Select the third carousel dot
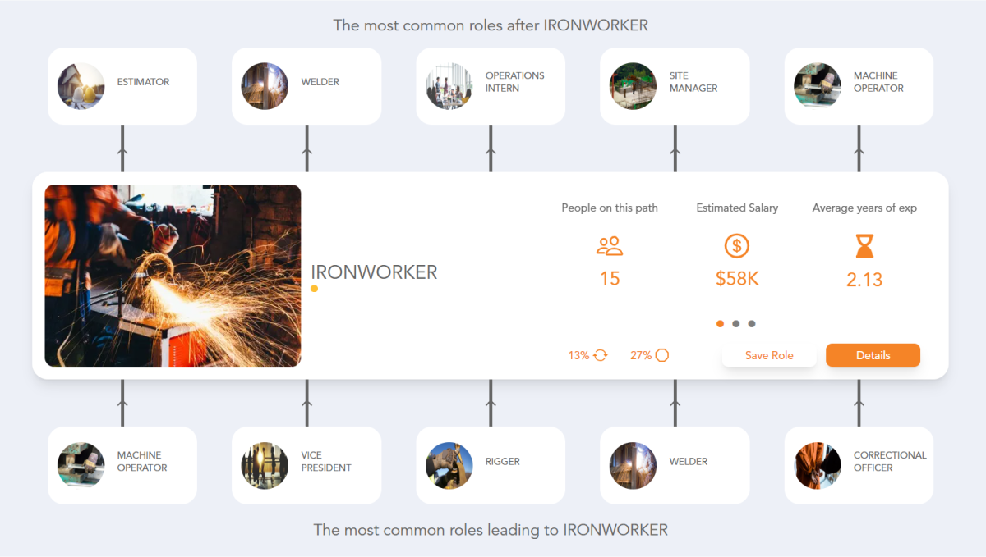The height and width of the screenshot is (557, 986). pos(752,323)
